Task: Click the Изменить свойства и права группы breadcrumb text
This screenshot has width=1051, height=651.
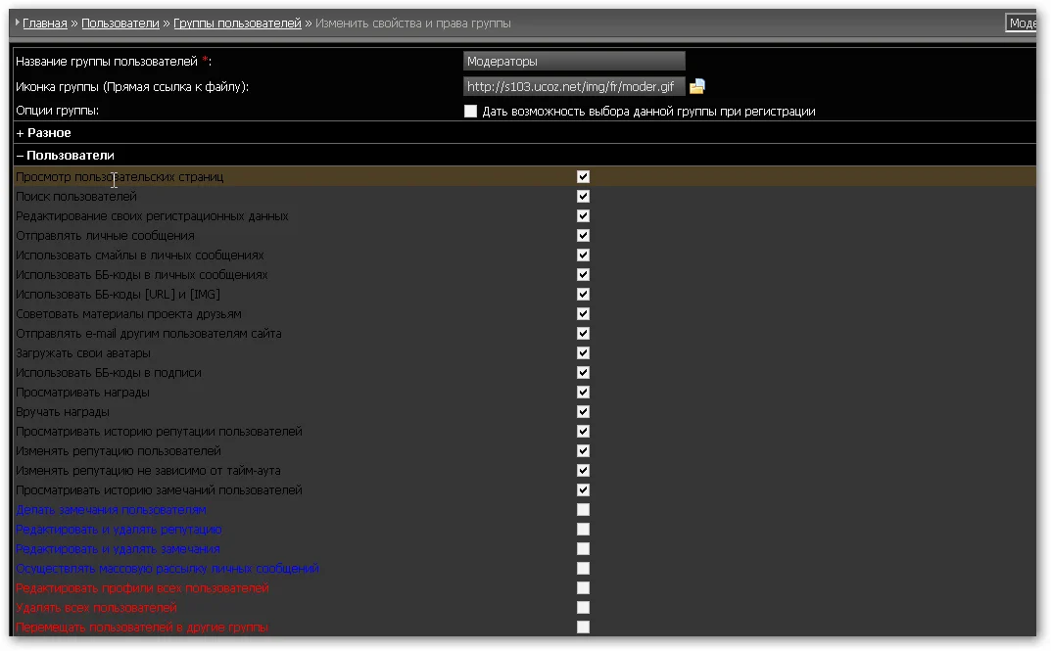Action: (x=413, y=23)
